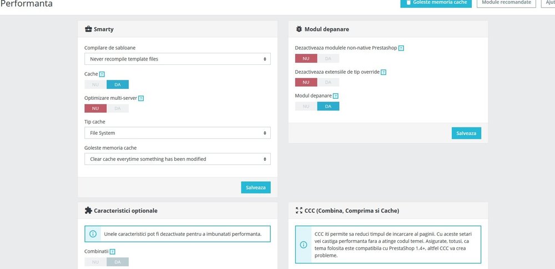Click the puzzle icon in Caracteristici optionale

click(x=88, y=211)
